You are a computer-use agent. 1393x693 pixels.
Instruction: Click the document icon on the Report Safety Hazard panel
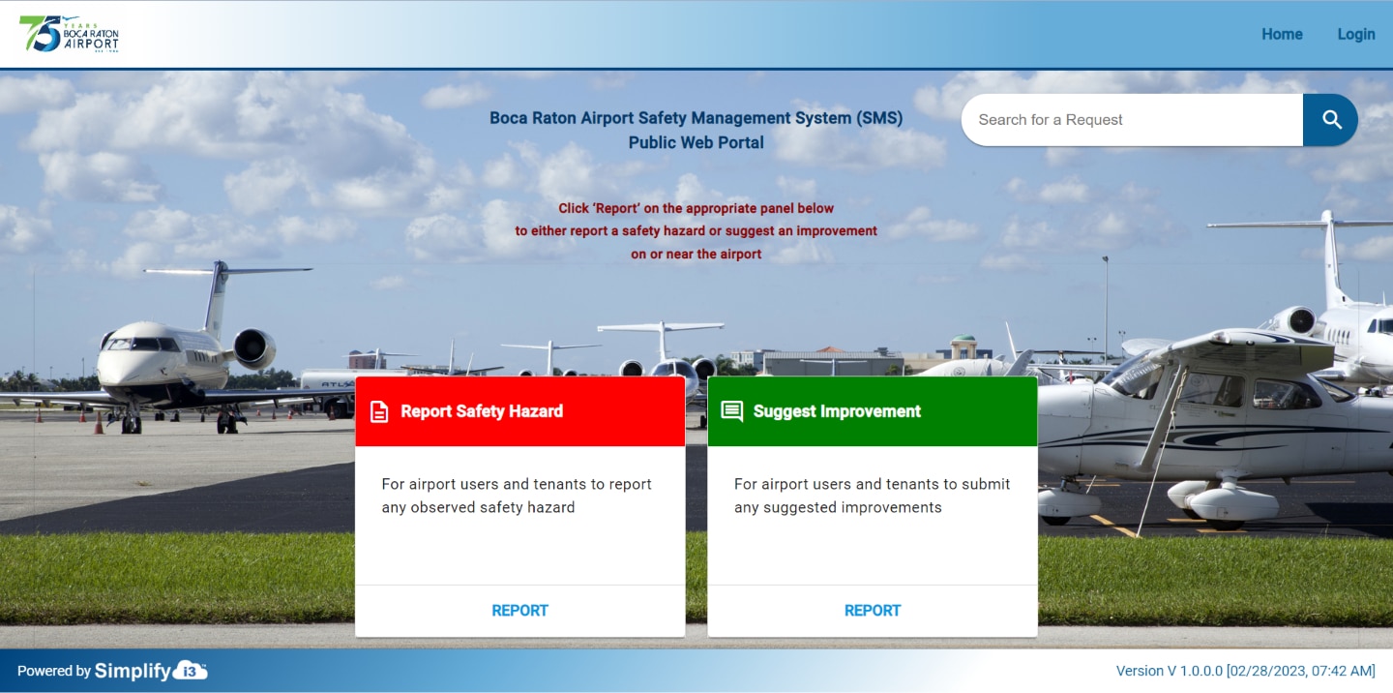pyautogui.click(x=380, y=411)
